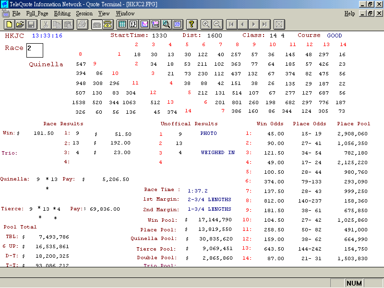
Task: Go to next page arrow icon
Action: coord(253,24)
